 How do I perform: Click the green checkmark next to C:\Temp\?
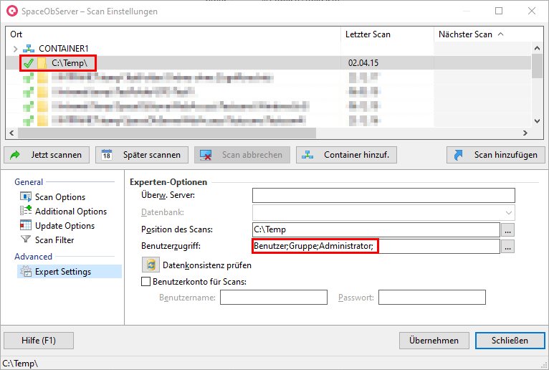coord(29,63)
